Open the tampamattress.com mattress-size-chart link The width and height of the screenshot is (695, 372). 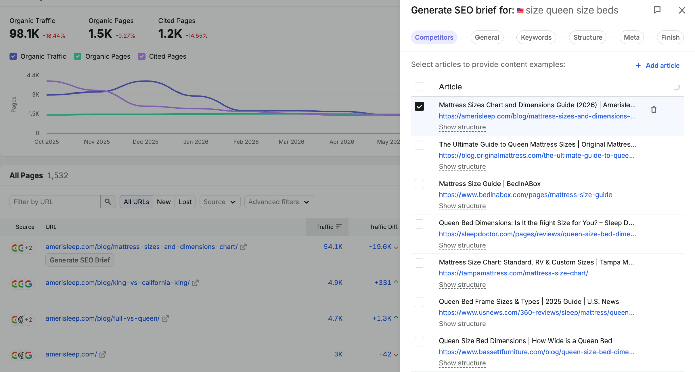[513, 273]
